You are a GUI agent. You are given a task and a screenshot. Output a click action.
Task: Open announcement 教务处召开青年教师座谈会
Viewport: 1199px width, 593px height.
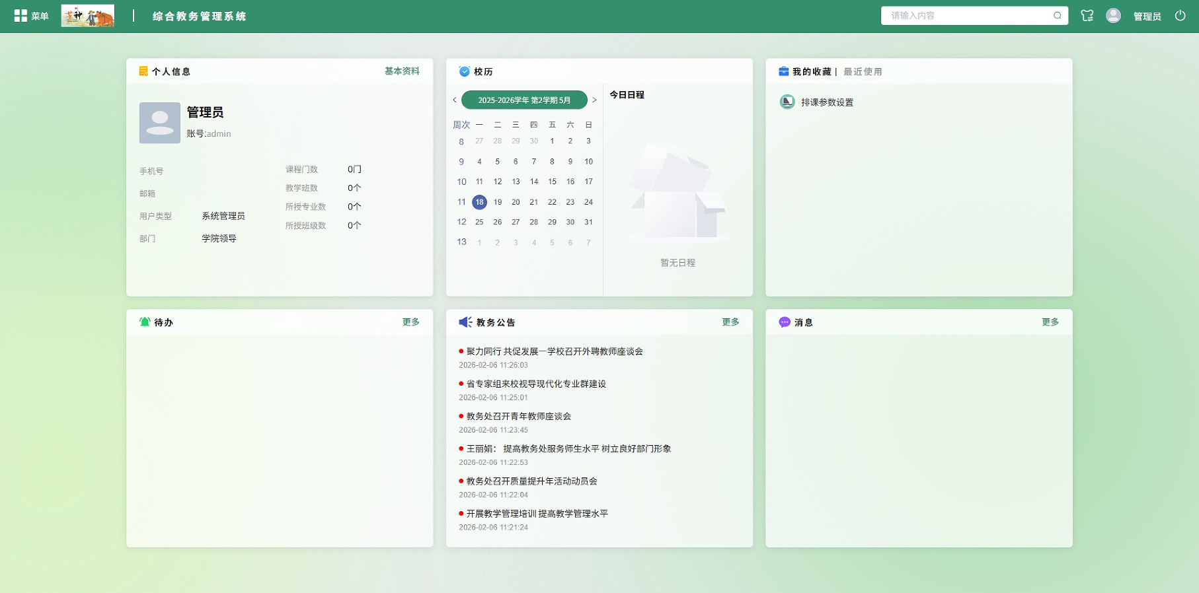point(519,416)
